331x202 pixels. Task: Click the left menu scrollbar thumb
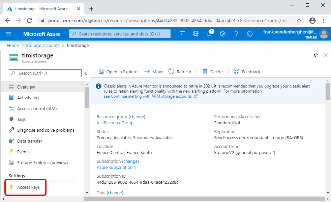(87, 97)
